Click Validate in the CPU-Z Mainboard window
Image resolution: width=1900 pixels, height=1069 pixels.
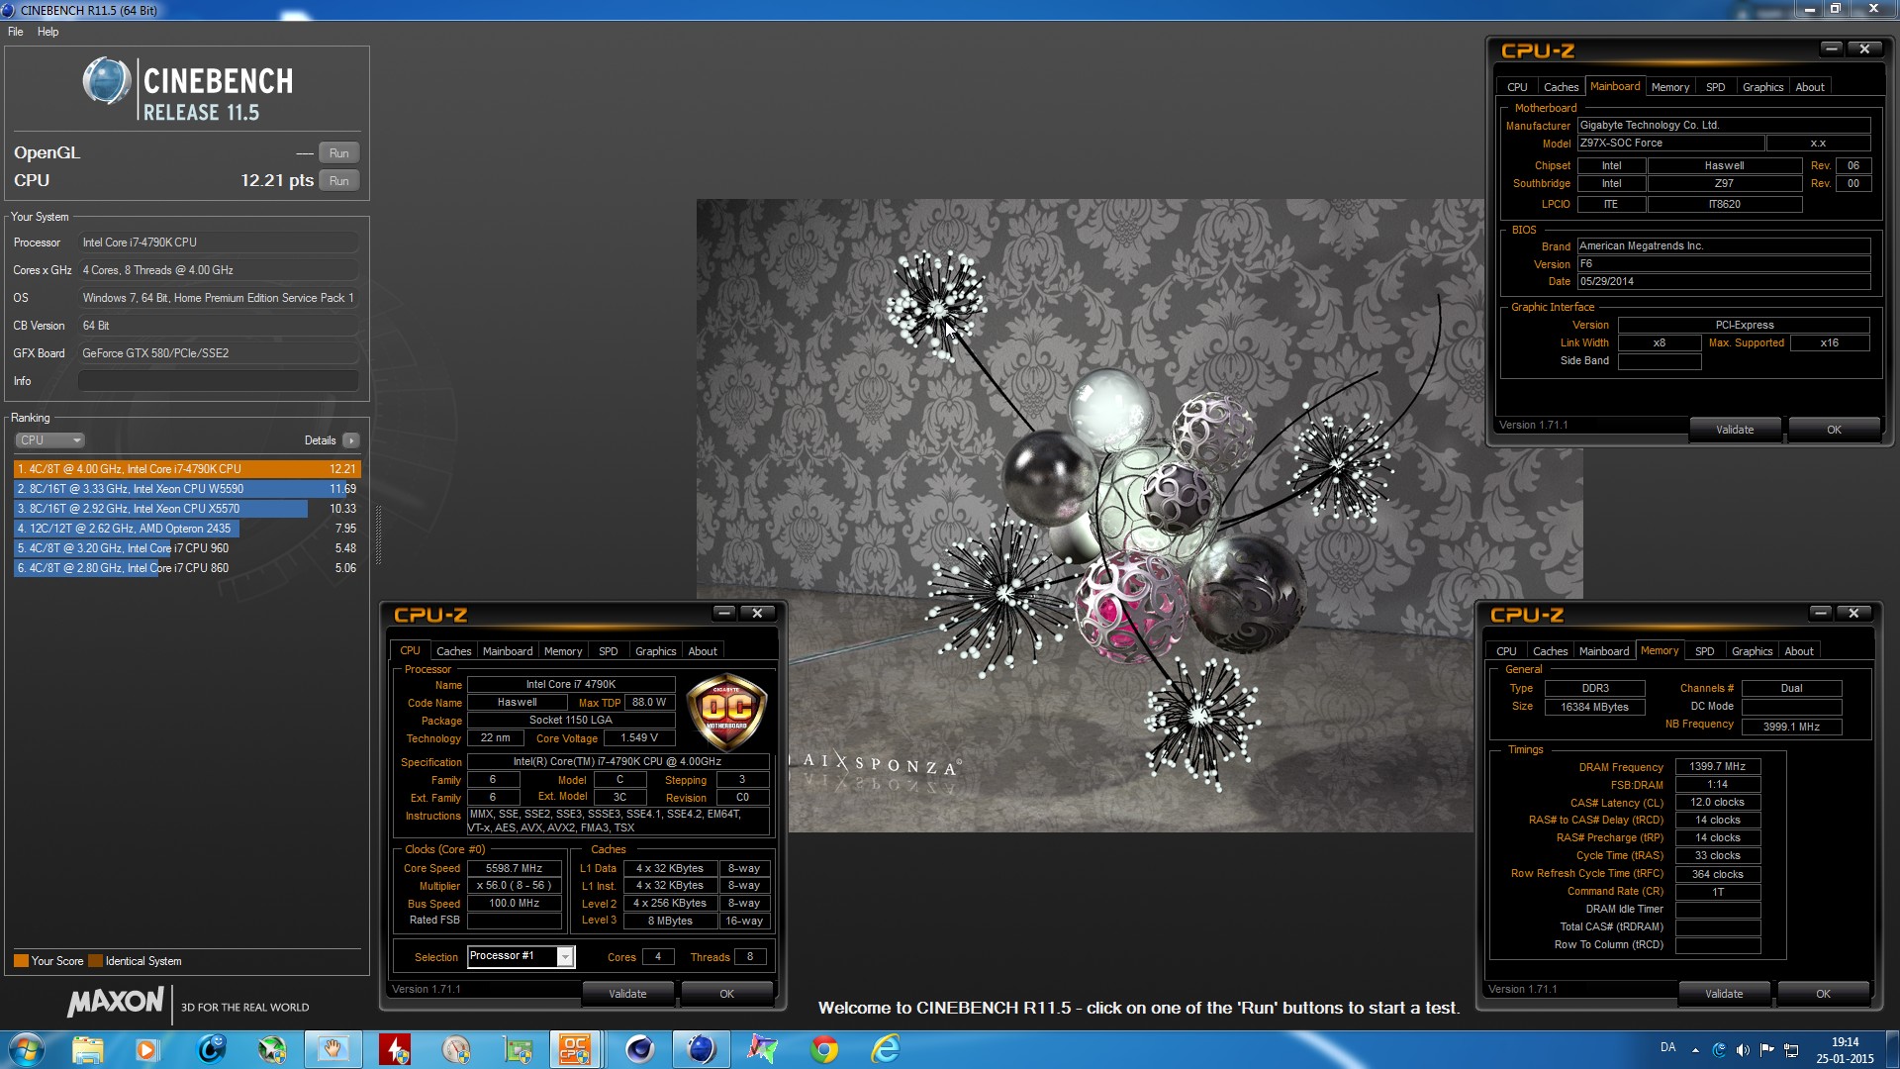click(1735, 430)
